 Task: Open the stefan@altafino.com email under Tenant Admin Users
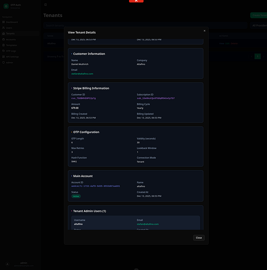148,224
